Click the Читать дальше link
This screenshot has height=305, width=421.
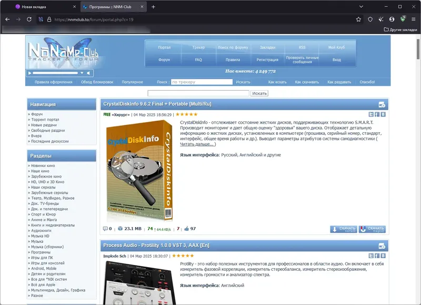(x=197, y=144)
